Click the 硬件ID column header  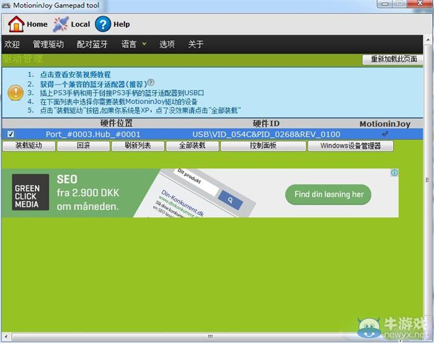[266, 123]
